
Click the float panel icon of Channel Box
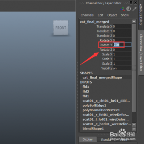tap(131, 3)
